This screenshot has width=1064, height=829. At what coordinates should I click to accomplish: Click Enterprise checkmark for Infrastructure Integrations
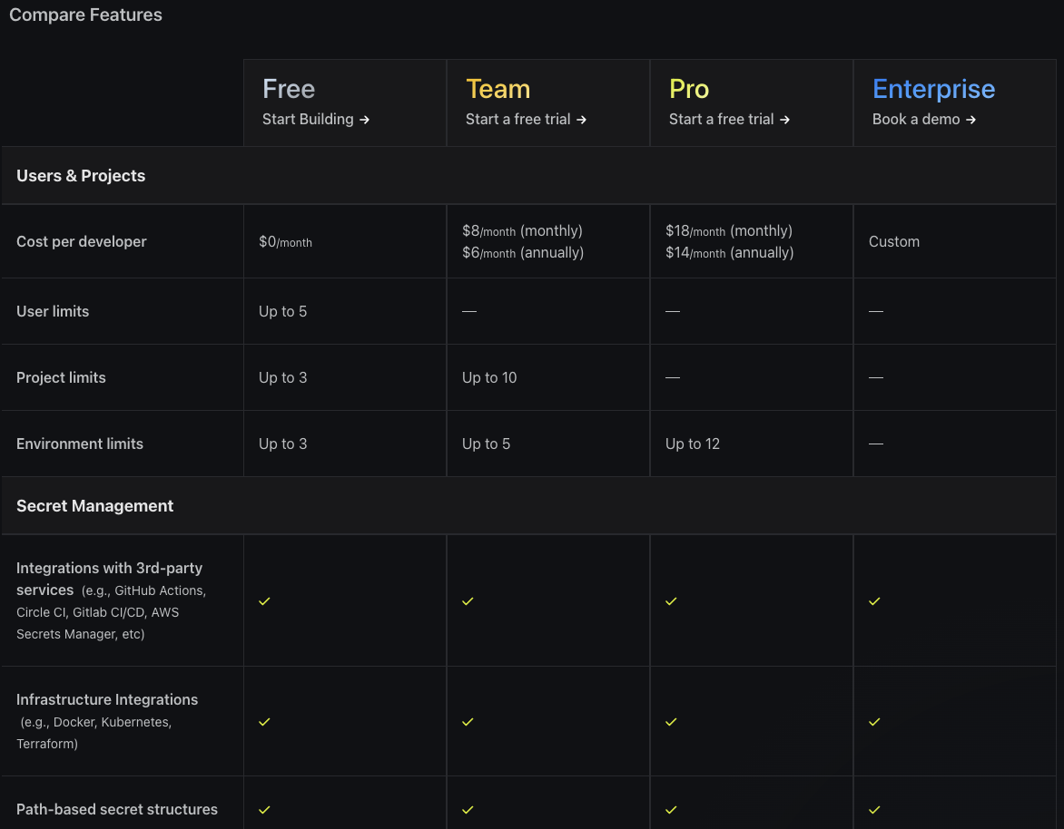[x=874, y=722]
